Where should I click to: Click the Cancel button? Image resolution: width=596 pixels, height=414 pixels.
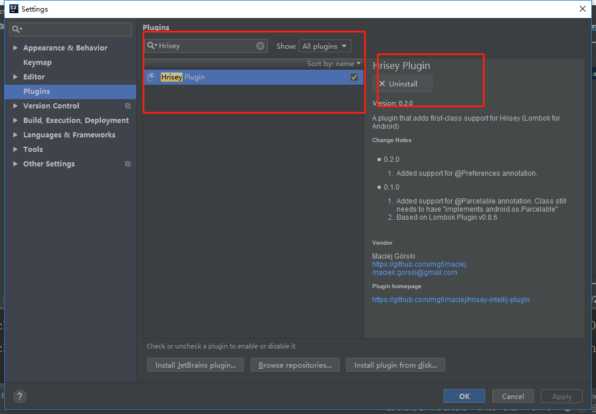pyautogui.click(x=513, y=396)
